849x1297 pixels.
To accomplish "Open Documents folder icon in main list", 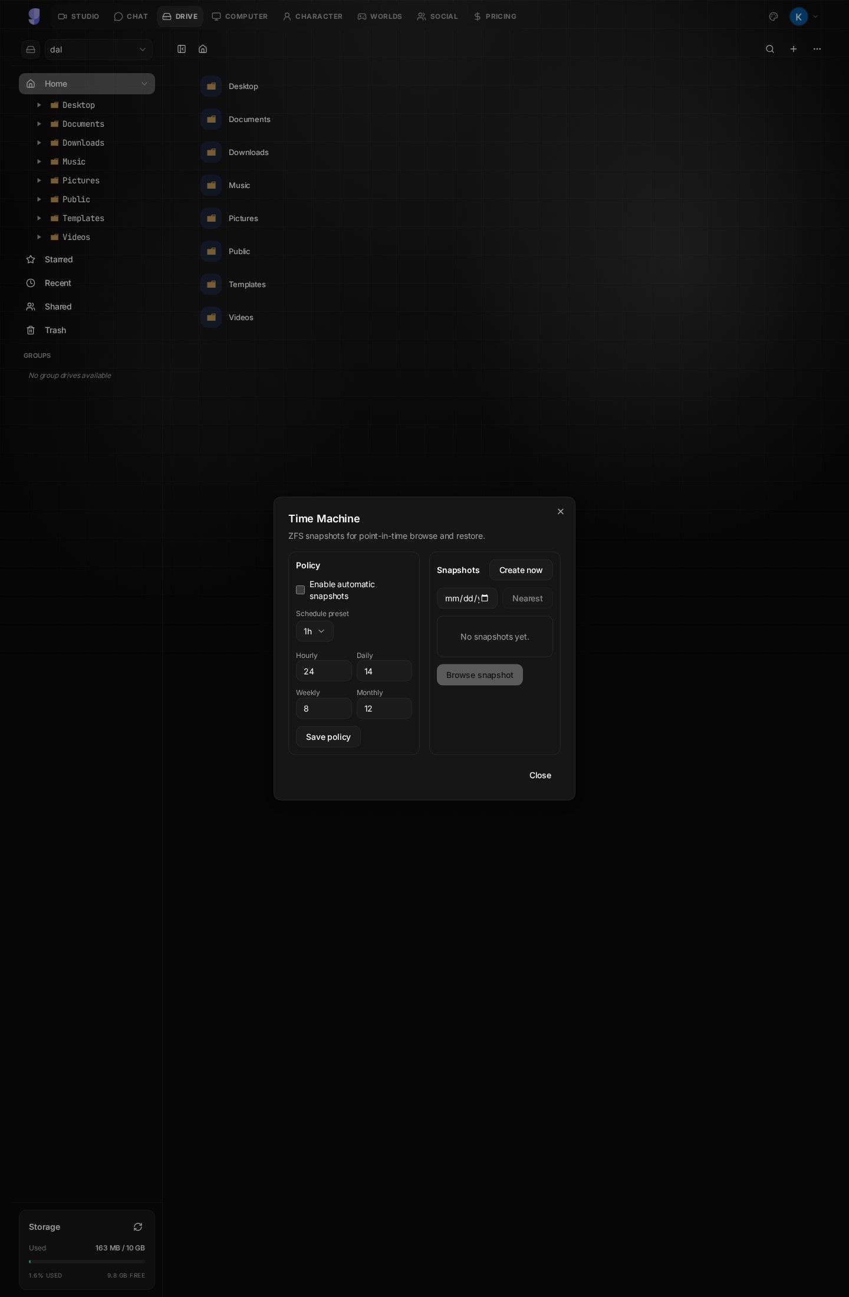I will (x=211, y=119).
